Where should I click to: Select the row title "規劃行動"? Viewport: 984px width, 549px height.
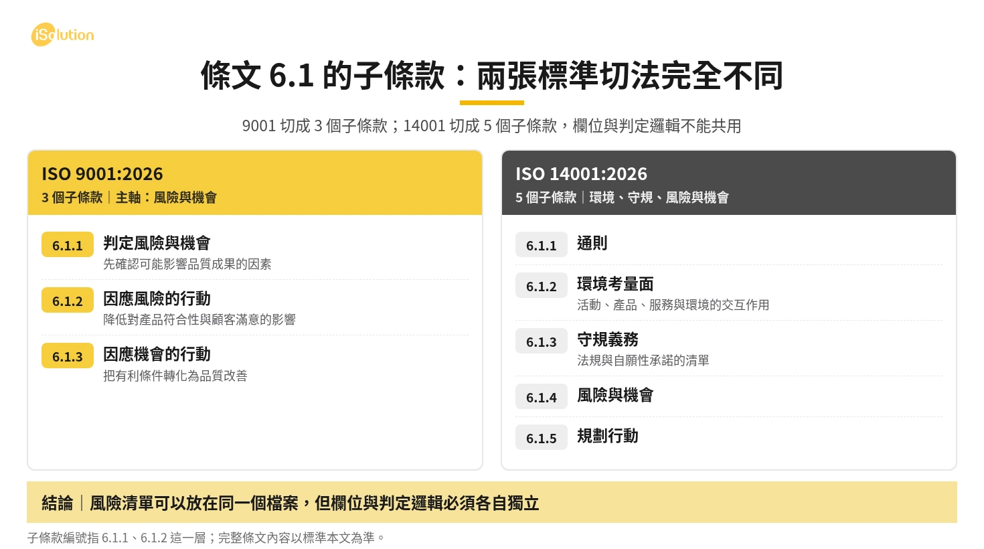608,436
